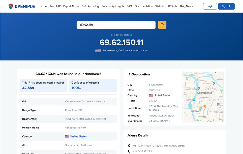This screenshot has height=154, width=243.
Task: Click the Sacramento, California, United States header text
Action: point(125,50)
